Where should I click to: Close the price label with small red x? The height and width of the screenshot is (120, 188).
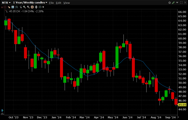tap(5, 11)
